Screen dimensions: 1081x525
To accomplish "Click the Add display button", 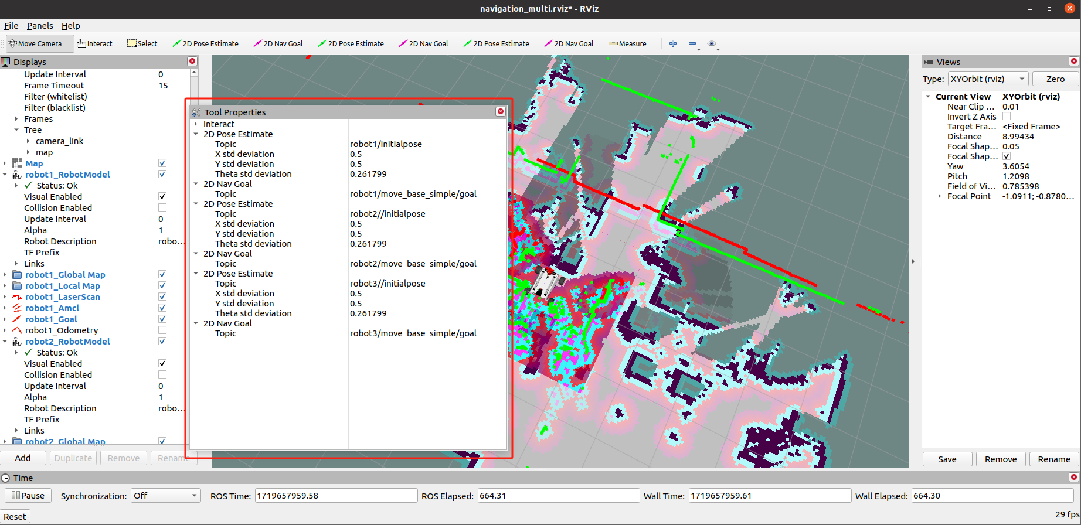I will [x=23, y=458].
